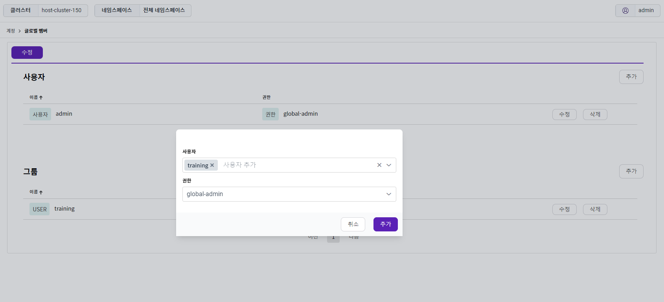The height and width of the screenshot is (302, 664).
Task: Open the global-admin permission dropdown
Action: point(289,194)
